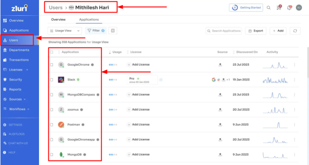Open row menu for GoogleChrome
This screenshot has width=309, height=165.
pos(295,65)
